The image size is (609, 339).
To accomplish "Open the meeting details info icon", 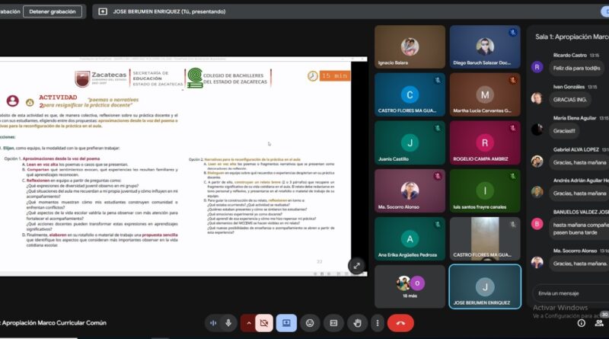I will pos(581,323).
